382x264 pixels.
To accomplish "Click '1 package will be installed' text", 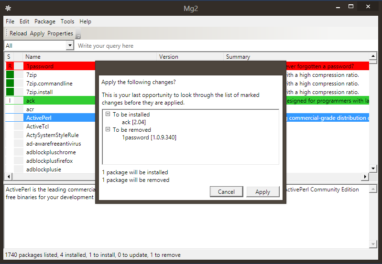I will 135,172.
